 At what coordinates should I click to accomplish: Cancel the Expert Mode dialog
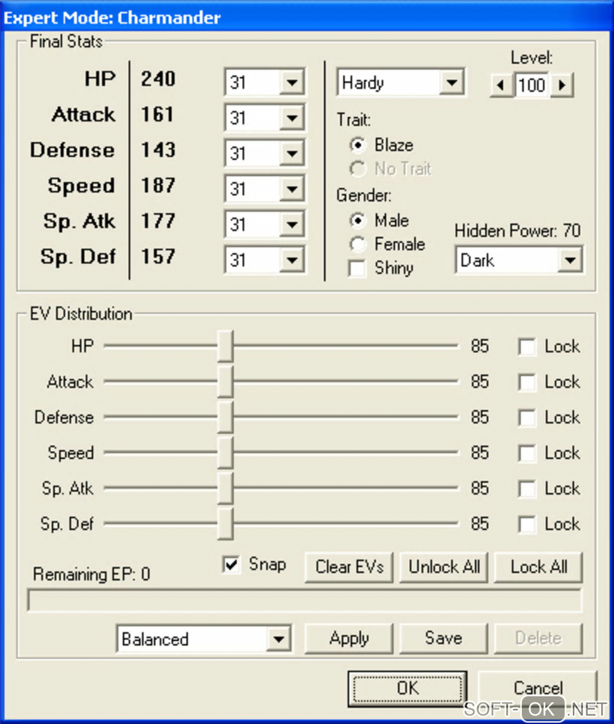538,688
